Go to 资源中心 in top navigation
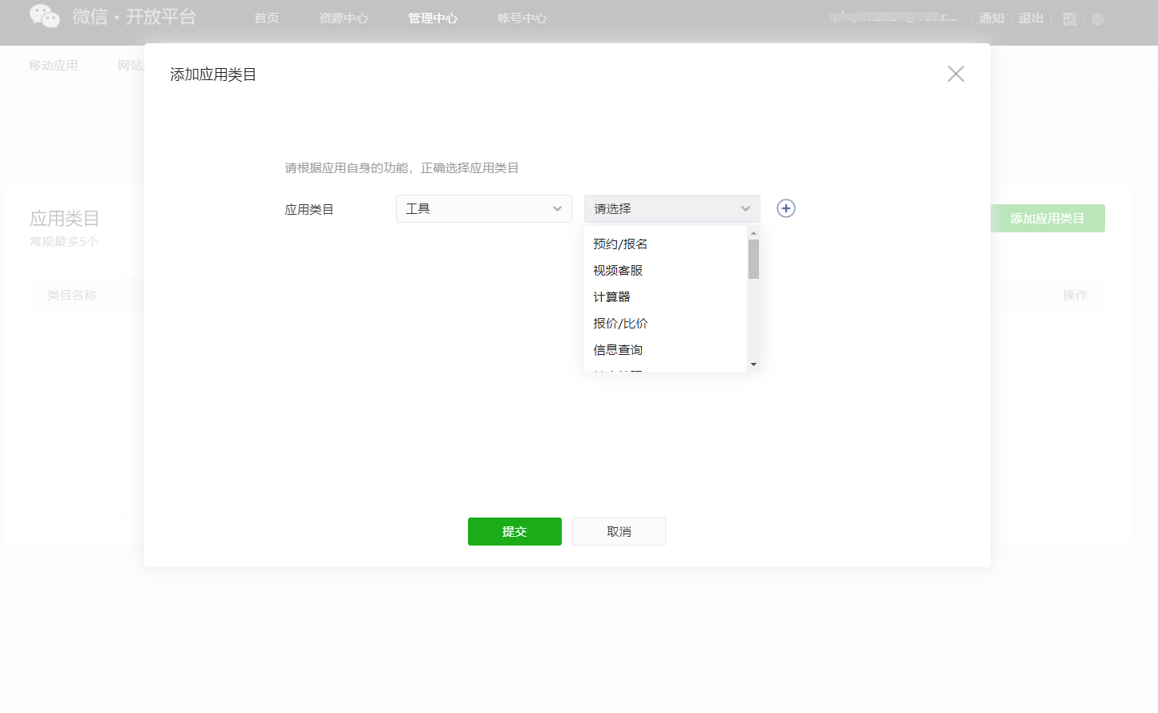The image size is (1158, 713). click(344, 18)
